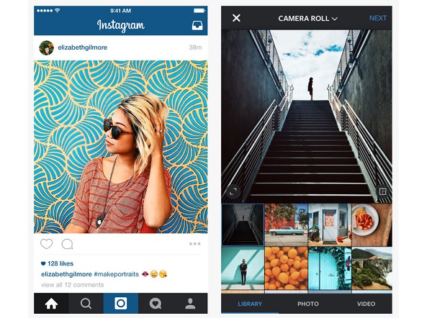Select the Library tab
Image resolution: width=432 pixels, height=318 pixels.
pyautogui.click(x=250, y=304)
